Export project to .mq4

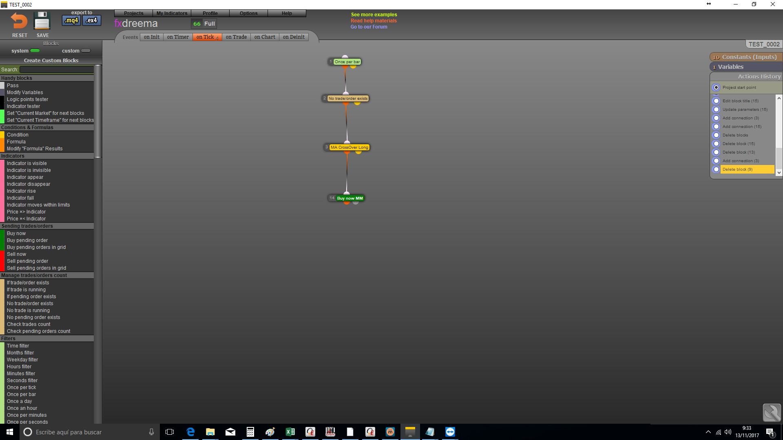pos(71,20)
